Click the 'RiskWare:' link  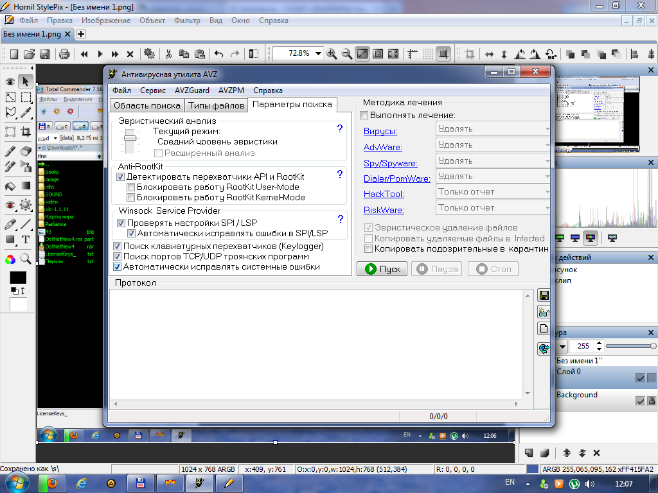click(384, 210)
